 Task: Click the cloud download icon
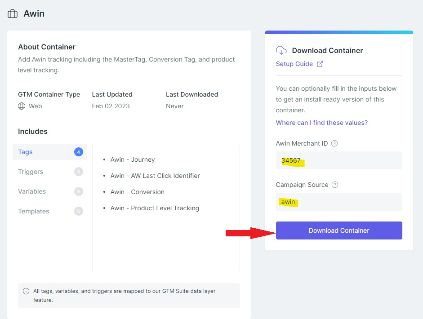[x=281, y=50]
